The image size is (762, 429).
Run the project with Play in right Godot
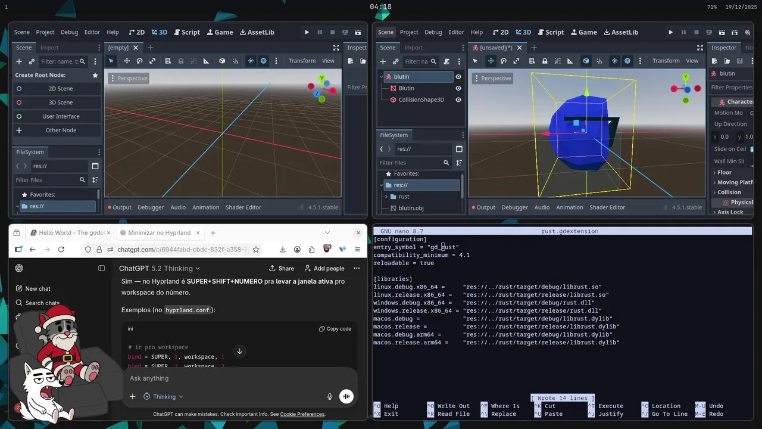click(671, 32)
